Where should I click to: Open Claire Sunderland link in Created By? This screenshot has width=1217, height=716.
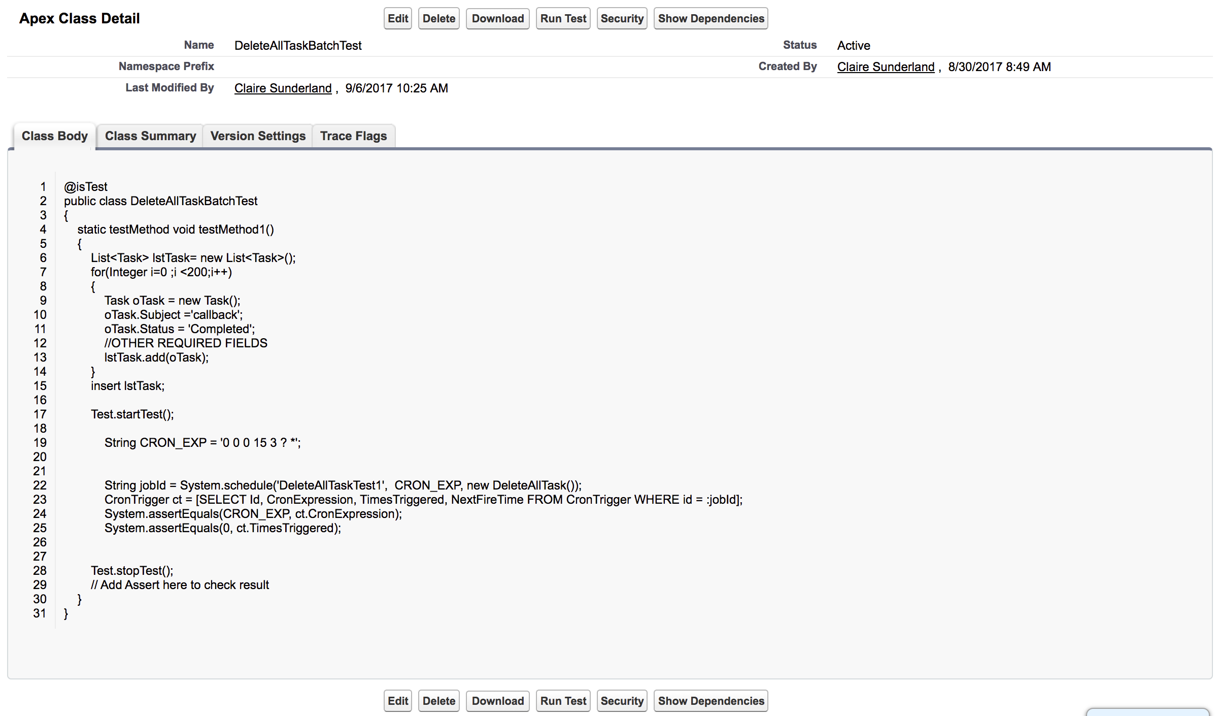click(886, 67)
